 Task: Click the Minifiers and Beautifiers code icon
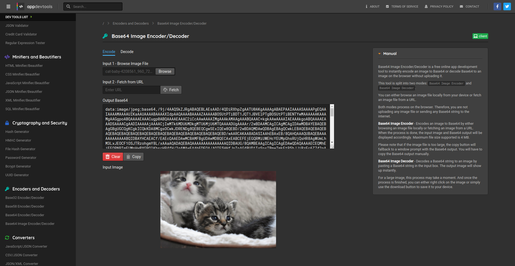[x=7, y=57]
